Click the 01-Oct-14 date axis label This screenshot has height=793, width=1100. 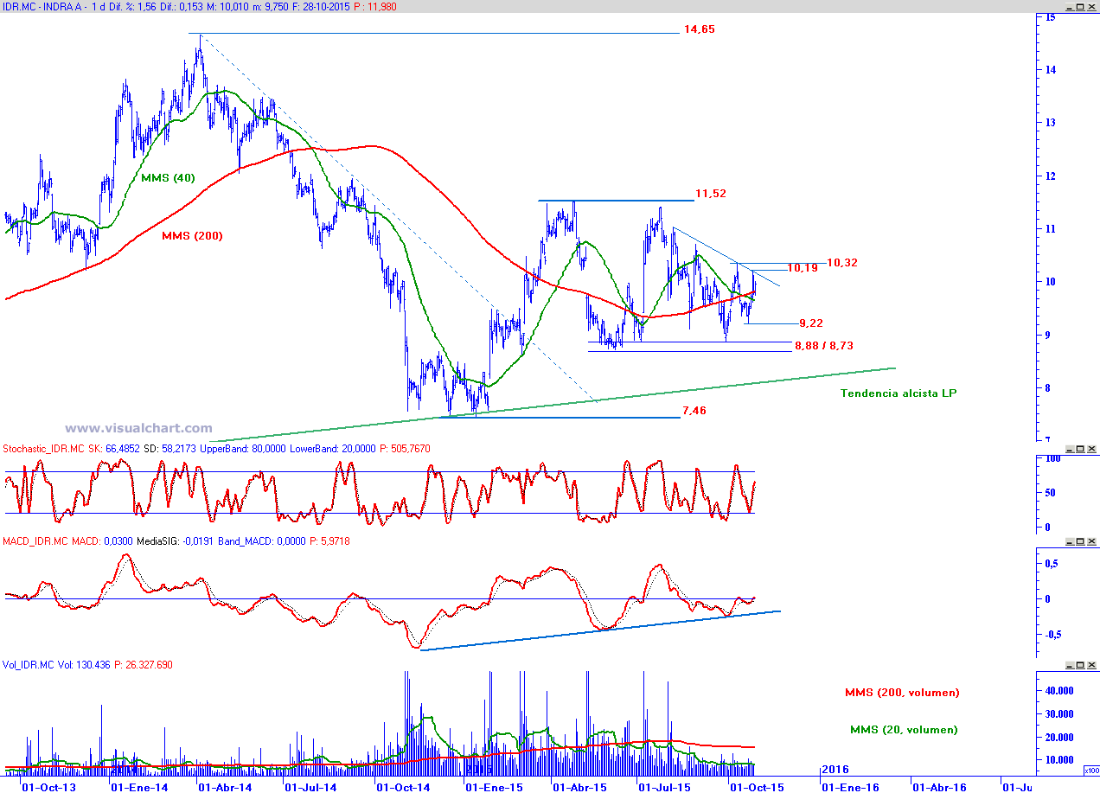pos(402,787)
